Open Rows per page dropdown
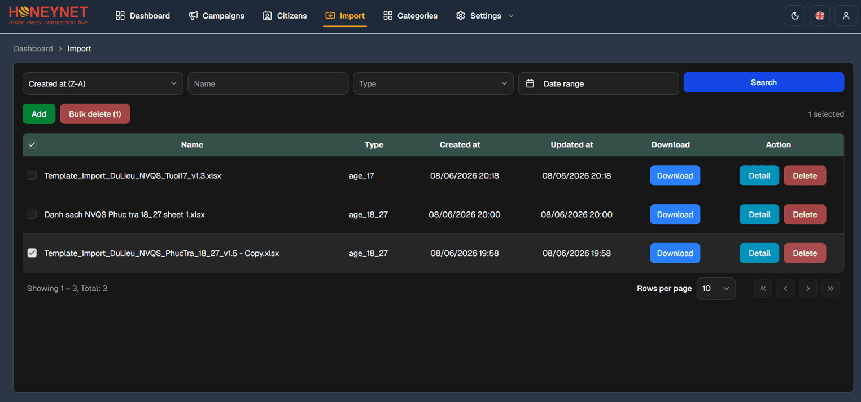 pyautogui.click(x=716, y=288)
